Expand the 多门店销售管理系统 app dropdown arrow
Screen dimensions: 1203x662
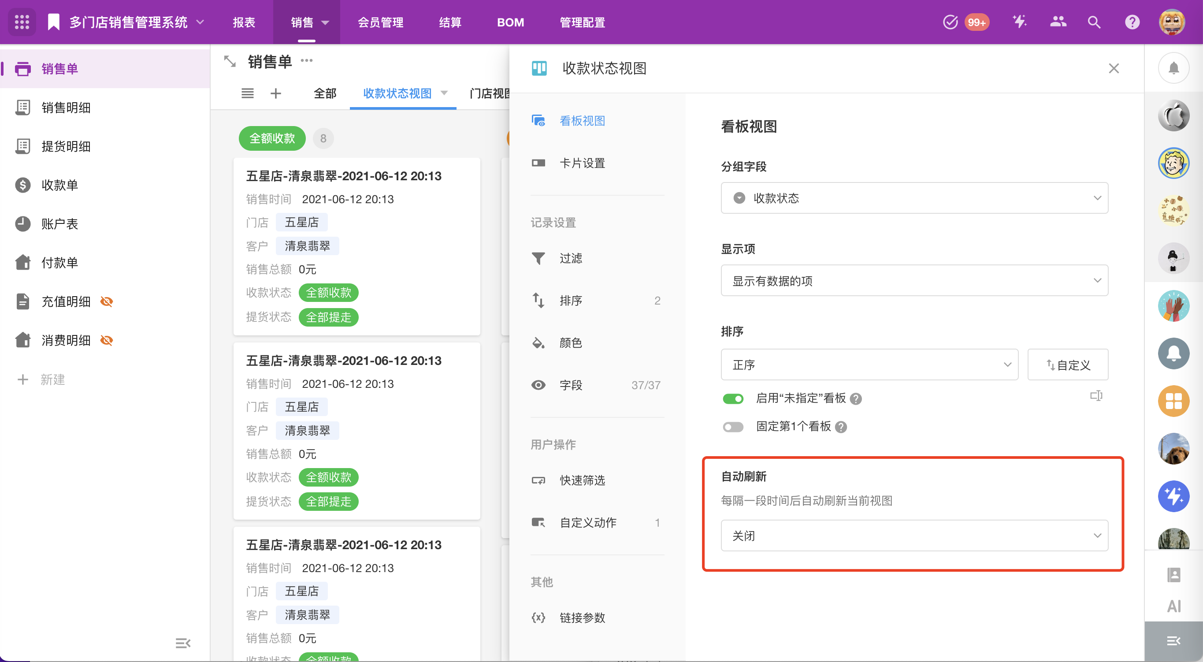200,22
